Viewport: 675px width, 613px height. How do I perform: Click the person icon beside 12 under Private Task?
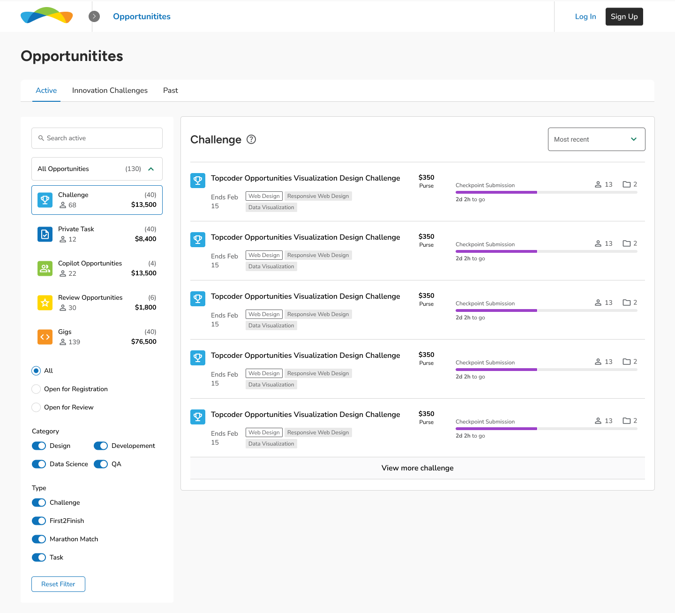click(63, 239)
